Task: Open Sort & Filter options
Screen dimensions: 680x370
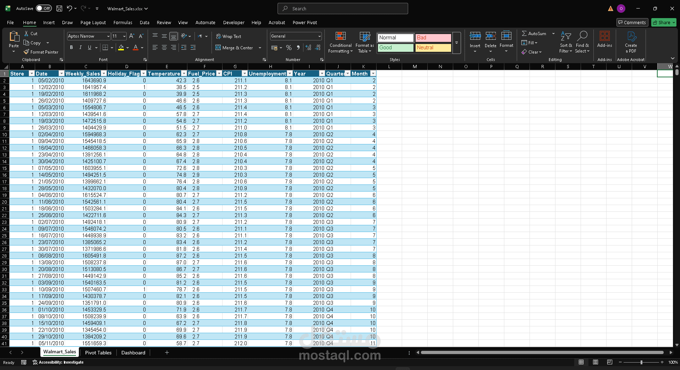Action: pyautogui.click(x=566, y=42)
